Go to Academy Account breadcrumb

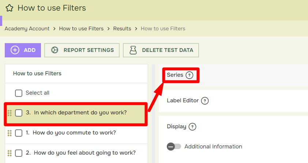click(27, 29)
